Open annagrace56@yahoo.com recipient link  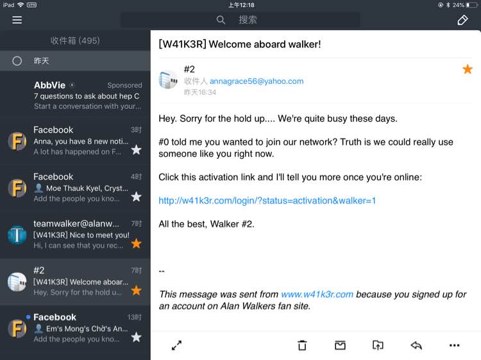coord(257,81)
